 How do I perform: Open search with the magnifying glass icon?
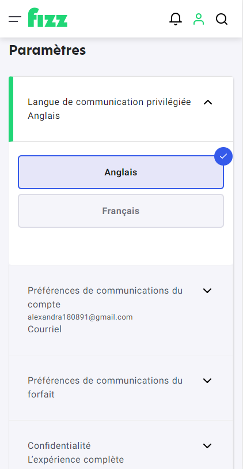pyautogui.click(x=222, y=20)
